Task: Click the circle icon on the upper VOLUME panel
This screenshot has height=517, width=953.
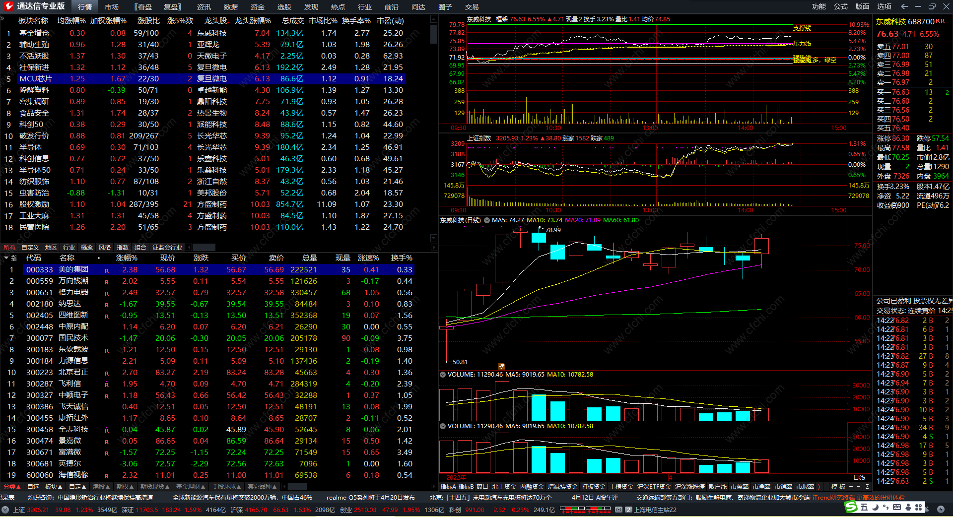Action: [x=443, y=375]
